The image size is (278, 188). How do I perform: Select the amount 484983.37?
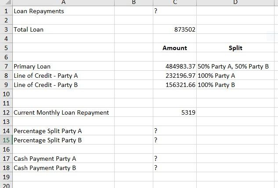point(181,66)
